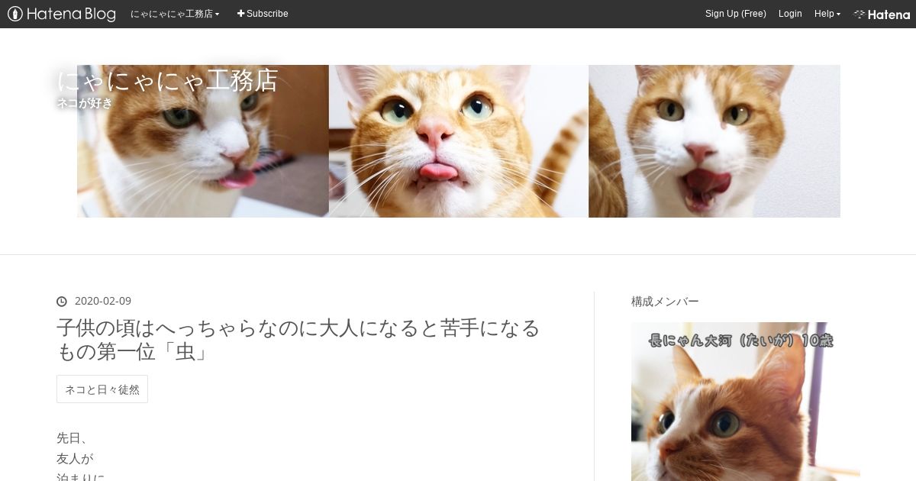Click the right header cat licking its mouth

(x=714, y=141)
